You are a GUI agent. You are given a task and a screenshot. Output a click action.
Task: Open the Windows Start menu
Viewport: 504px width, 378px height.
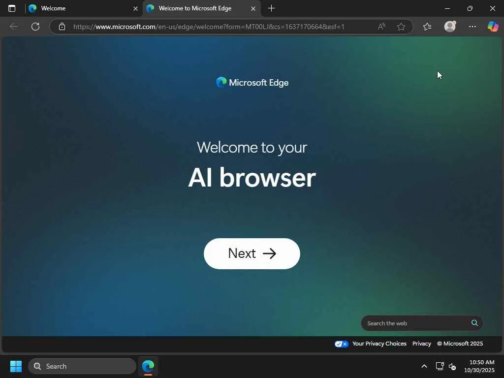pyautogui.click(x=16, y=366)
